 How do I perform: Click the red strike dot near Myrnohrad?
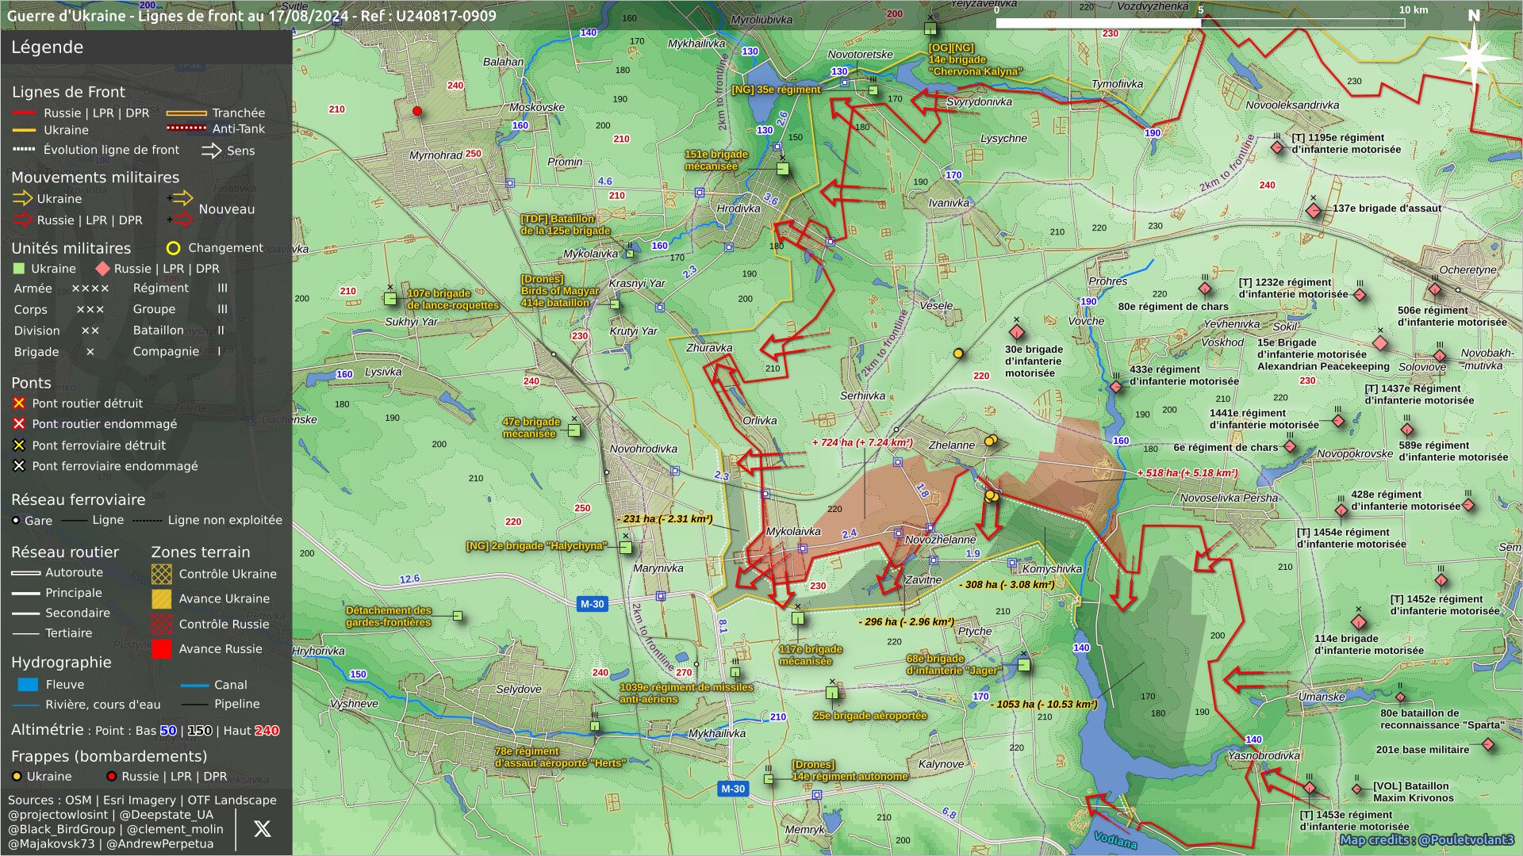417,111
